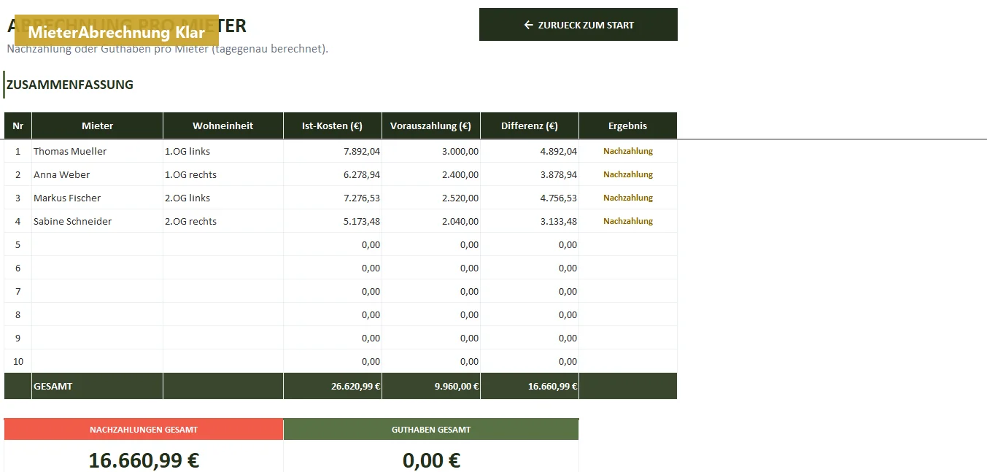The height and width of the screenshot is (472, 987).
Task: Click the "NACHZAHLUNGEN GESAMT" card header
Action: click(x=144, y=430)
